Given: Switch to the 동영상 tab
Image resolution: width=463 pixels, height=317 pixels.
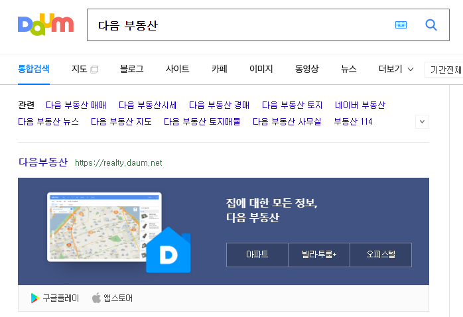Looking at the screenshot, I should coord(307,69).
